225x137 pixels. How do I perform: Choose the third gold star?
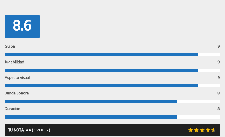[202, 130]
